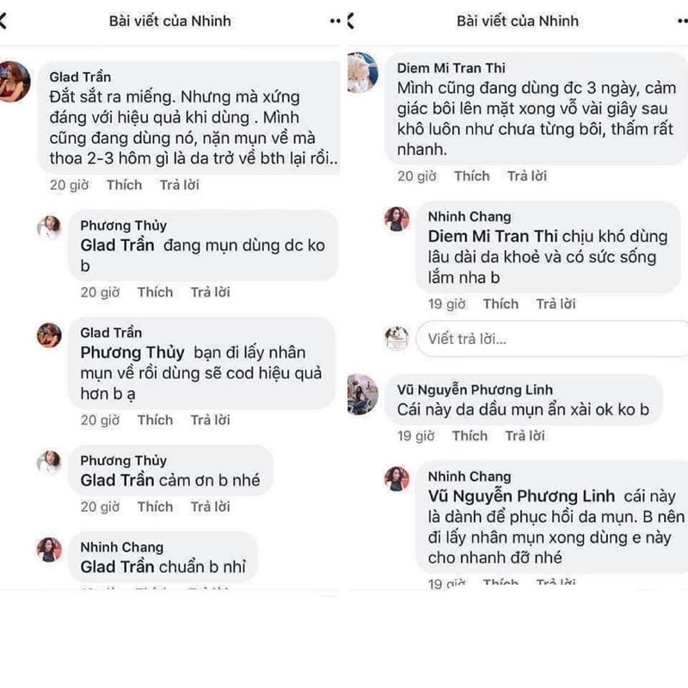Reply to Phương Thủy's "cảm ơn b nhé" comment
The width and height of the screenshot is (688, 688).
click(210, 507)
